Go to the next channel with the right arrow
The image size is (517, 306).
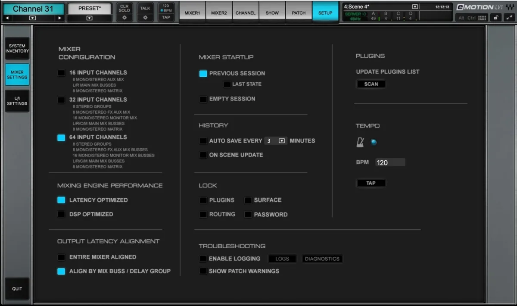pyautogui.click(x=59, y=18)
